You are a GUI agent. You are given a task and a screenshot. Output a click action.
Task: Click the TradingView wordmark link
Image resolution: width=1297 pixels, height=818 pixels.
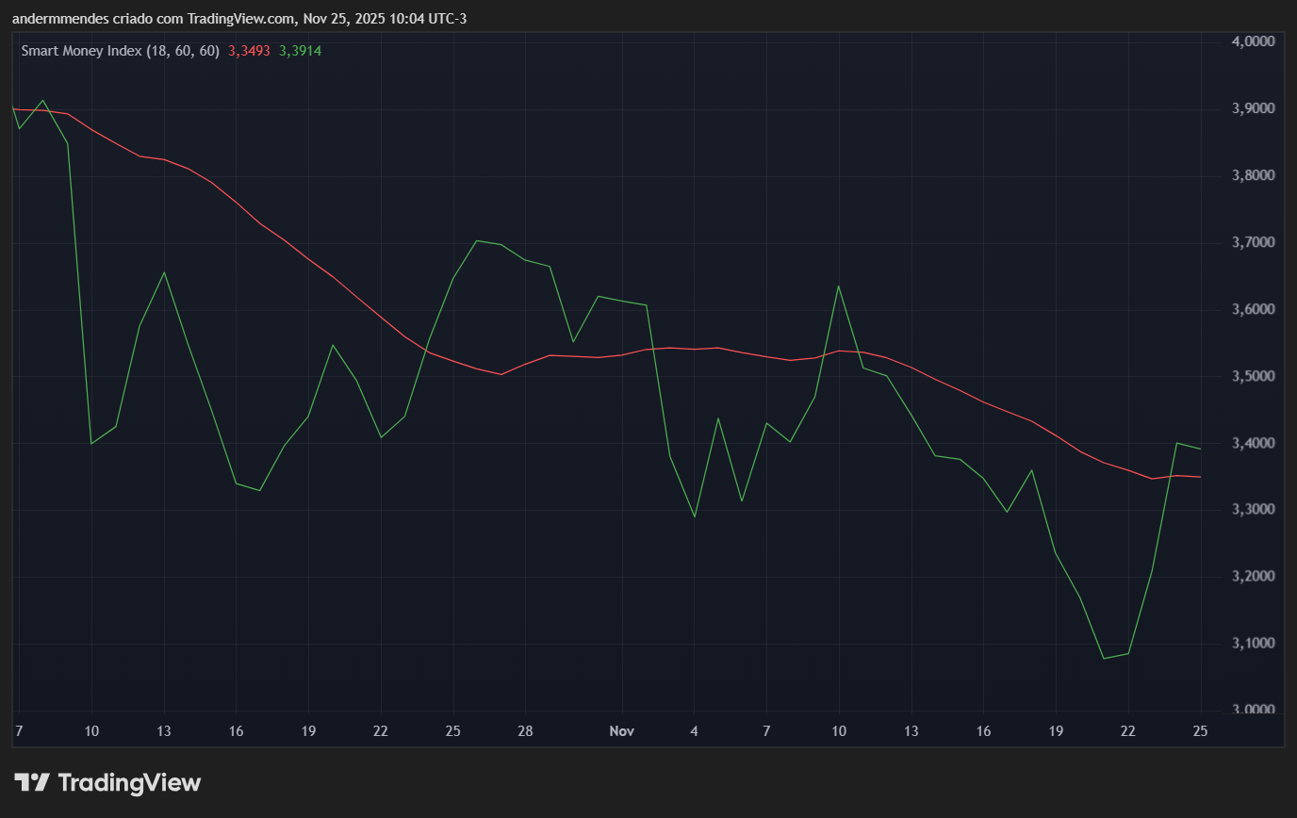pos(130,782)
